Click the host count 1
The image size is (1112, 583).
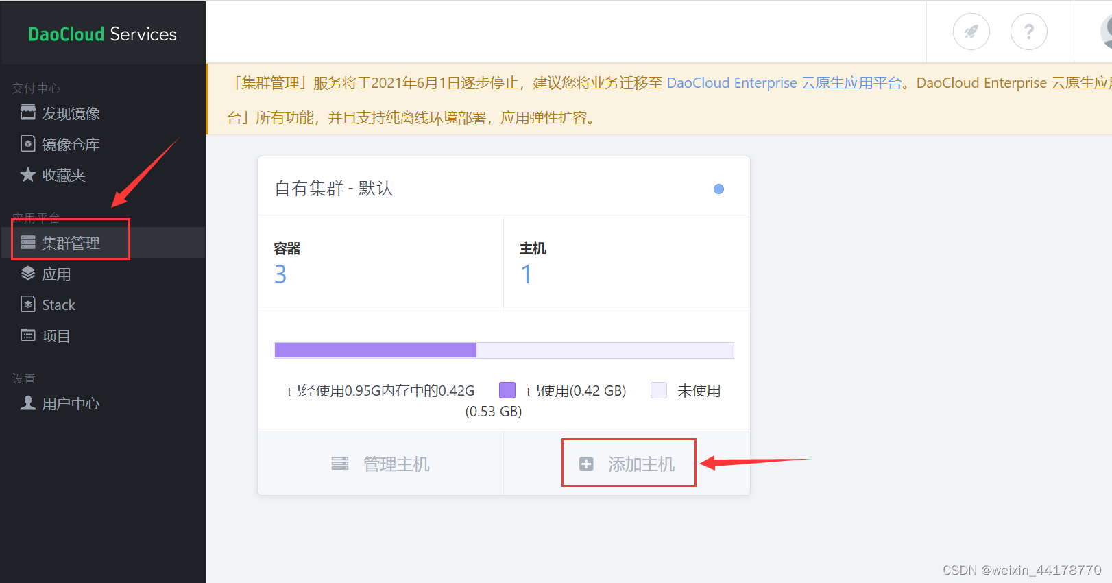(526, 274)
